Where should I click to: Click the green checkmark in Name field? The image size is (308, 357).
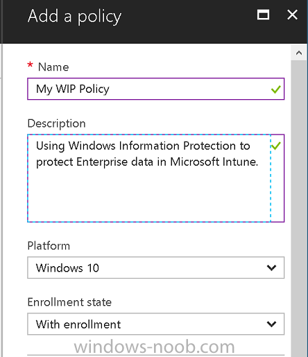tap(276, 89)
